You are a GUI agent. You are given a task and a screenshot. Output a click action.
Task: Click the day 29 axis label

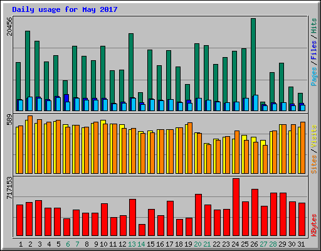(x=282, y=244)
